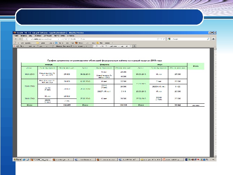The image size is (233, 175).
Task: Bookmark this page with the star icon
Action: (x=158, y=39)
